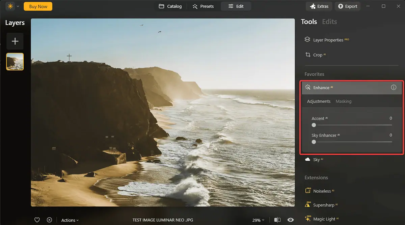Open the Noiseless extension
405x225 pixels.
pos(322,191)
